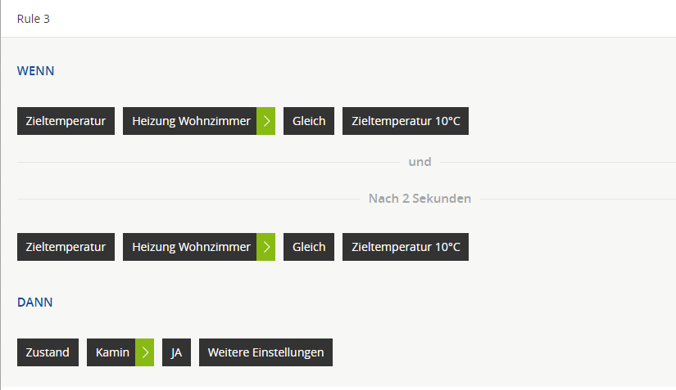Open Weitere Einstellungen
This screenshot has width=676, height=390.
coord(265,352)
